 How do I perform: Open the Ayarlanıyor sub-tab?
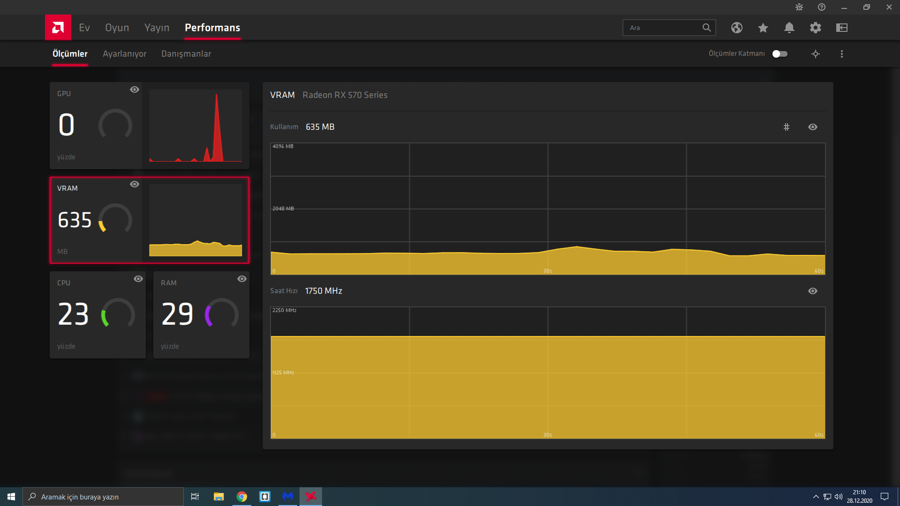point(124,54)
